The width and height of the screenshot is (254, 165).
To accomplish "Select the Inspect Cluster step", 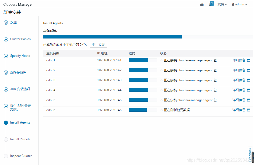I will click(x=21, y=156).
